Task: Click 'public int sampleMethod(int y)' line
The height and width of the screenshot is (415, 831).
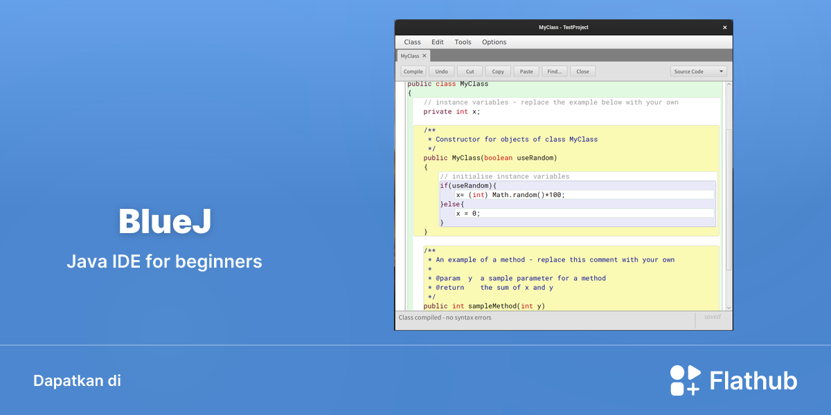Action: coord(484,306)
